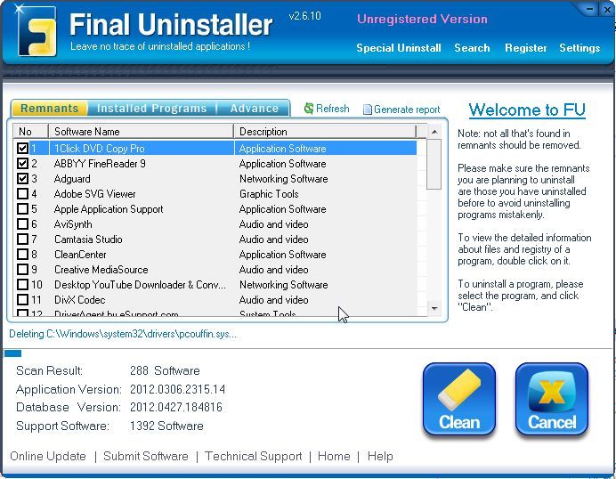Viewport: 616px width, 479px height.
Task: Sort by the Description column header
Action: [x=325, y=132]
